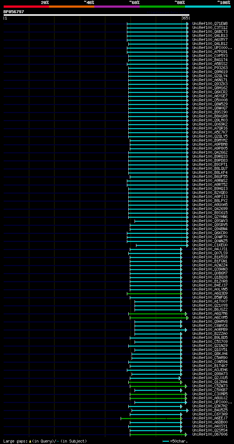Open hit UniRef100_Q4LB12
Image resolution: width=234 pixels, height=444 pixels.
tap(210, 44)
